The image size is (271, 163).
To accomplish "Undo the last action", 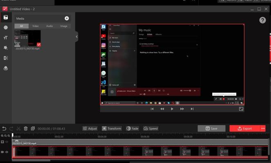I will (4, 128).
